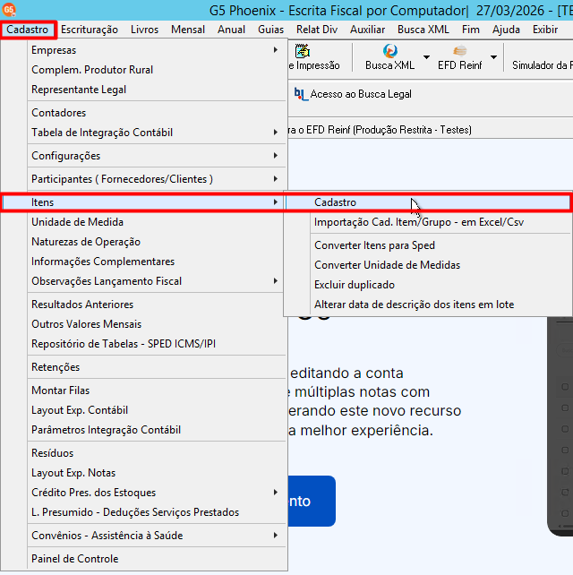This screenshot has width=573, height=575.
Task: Click the Busca Legal 'bL' icon
Action: 301,94
